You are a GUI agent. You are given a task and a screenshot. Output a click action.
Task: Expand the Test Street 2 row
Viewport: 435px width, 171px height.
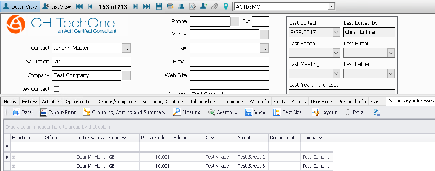coord(13,157)
